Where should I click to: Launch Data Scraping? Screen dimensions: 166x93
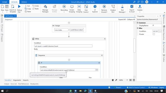click(x=79, y=9)
